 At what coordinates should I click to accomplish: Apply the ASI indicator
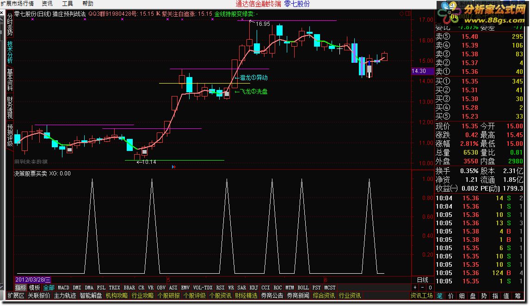[x=173, y=288]
